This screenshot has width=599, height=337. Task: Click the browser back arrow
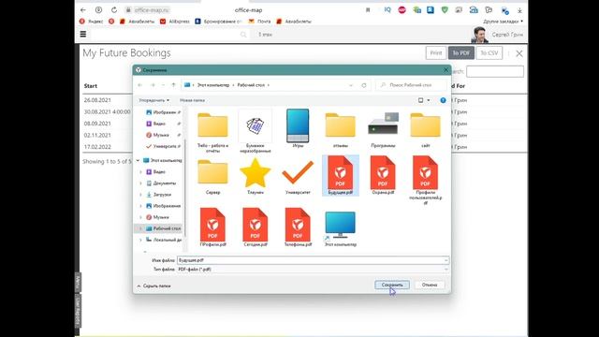point(83,10)
